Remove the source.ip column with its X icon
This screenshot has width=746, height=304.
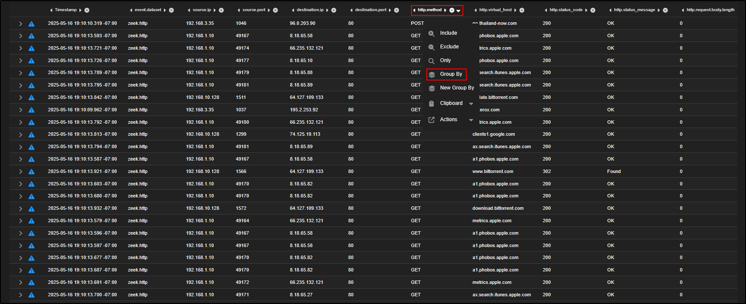coord(221,10)
